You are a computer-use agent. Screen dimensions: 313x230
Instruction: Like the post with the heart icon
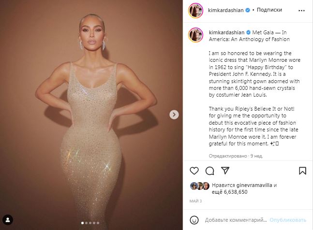194,171
